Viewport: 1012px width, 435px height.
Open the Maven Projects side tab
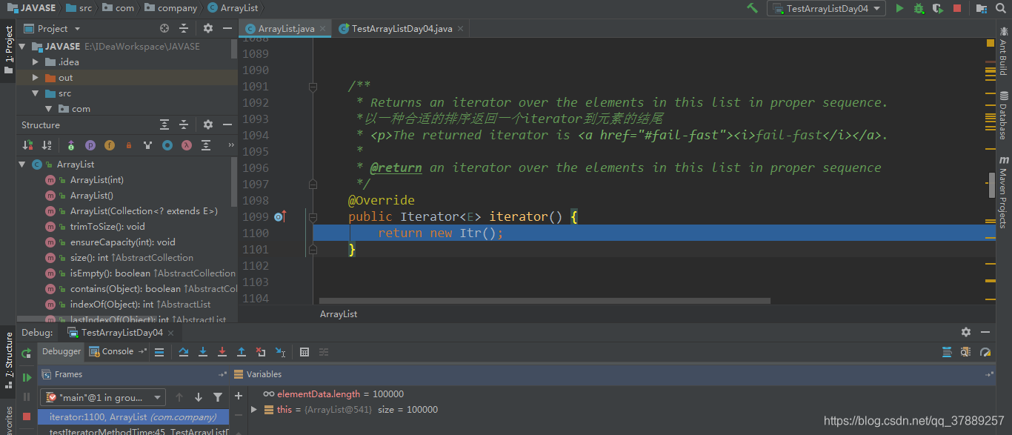(1004, 192)
